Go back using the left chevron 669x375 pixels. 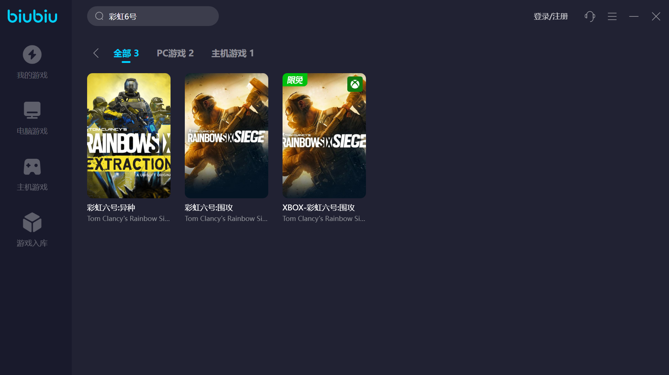(96, 53)
